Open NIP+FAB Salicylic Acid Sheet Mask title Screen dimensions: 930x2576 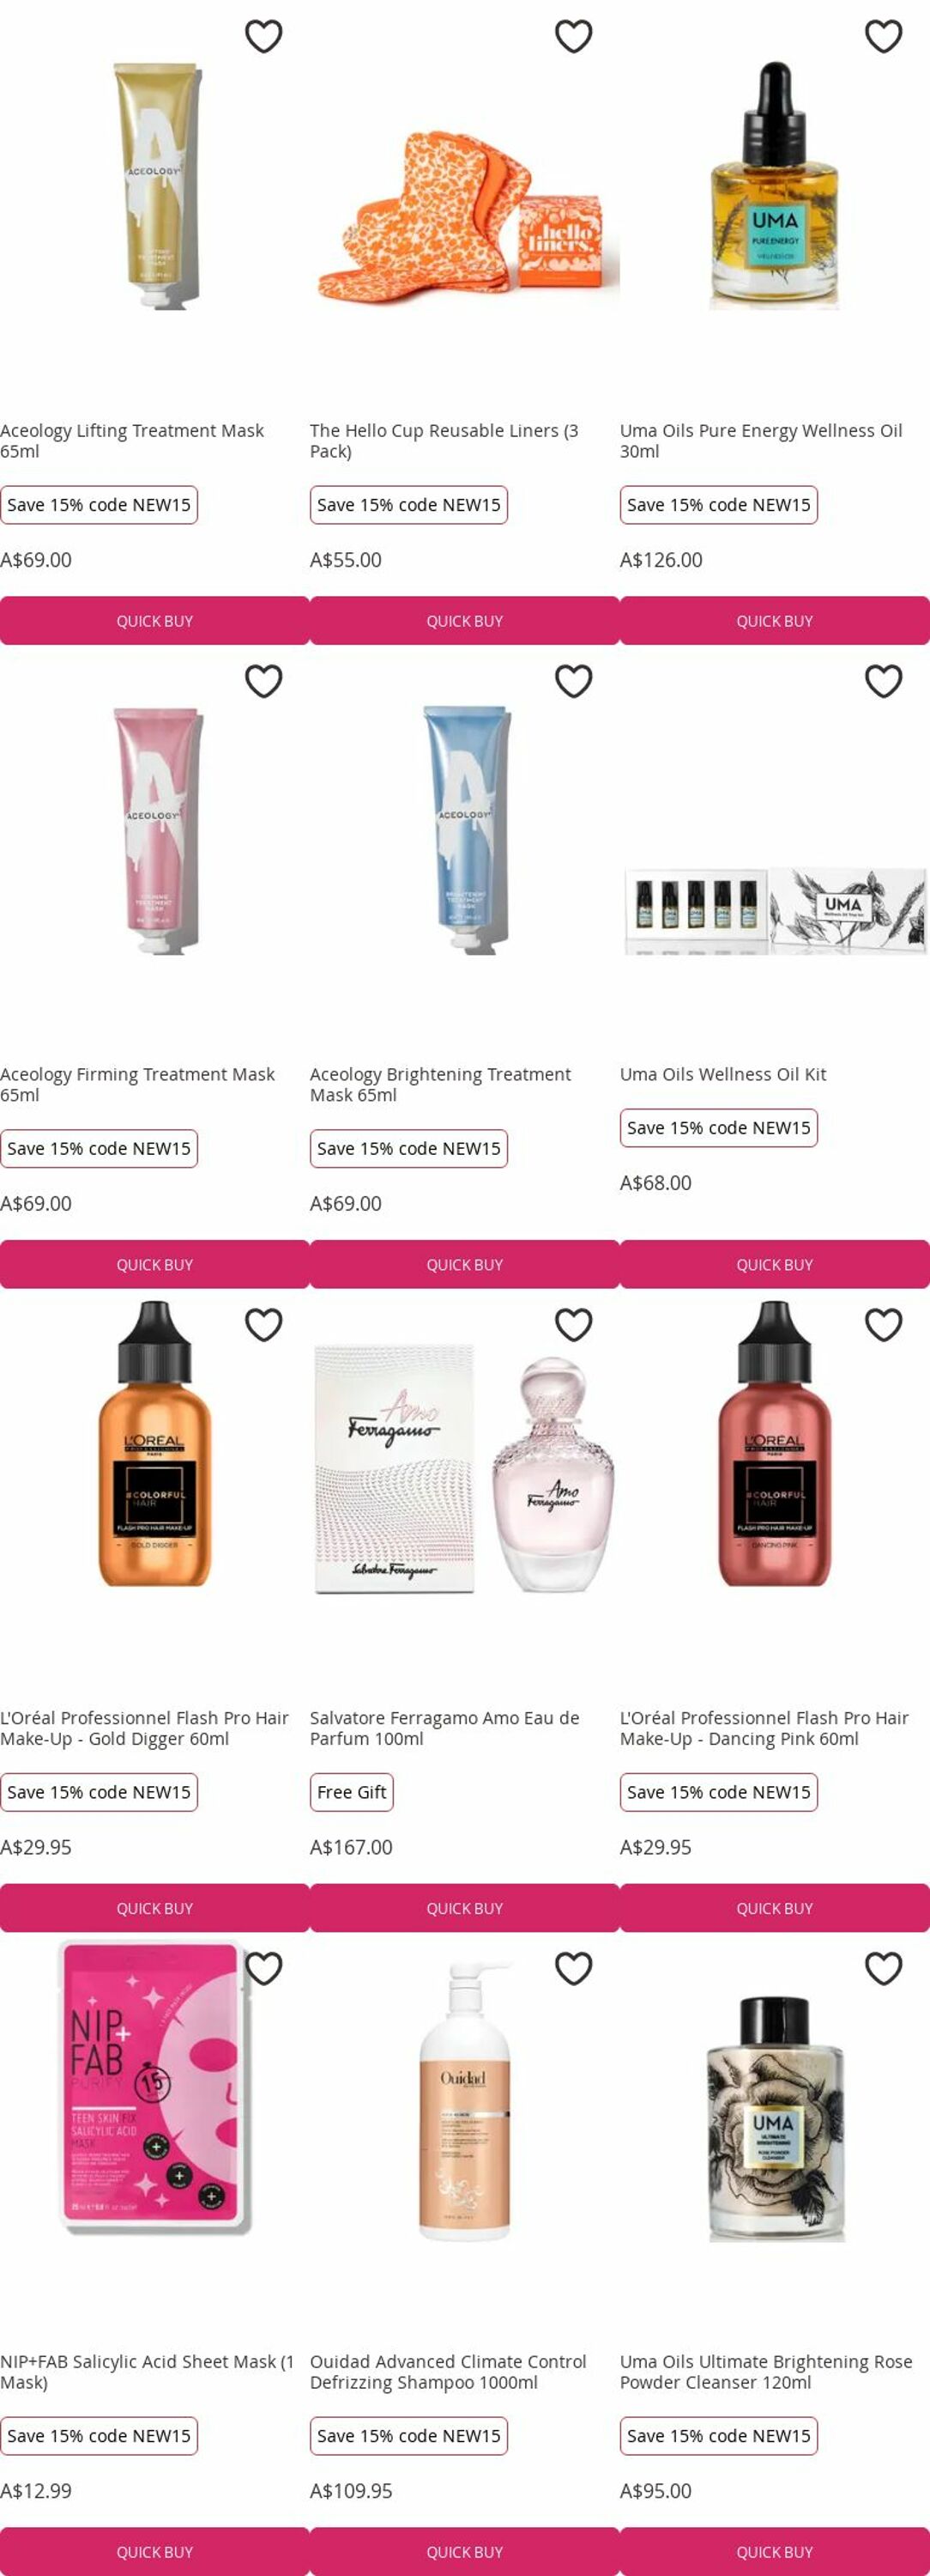click(147, 2371)
